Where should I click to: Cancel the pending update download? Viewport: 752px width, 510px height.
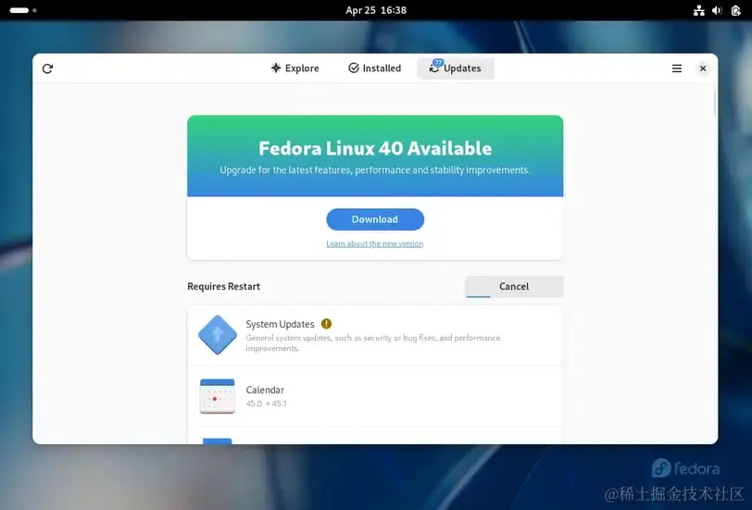tap(514, 287)
